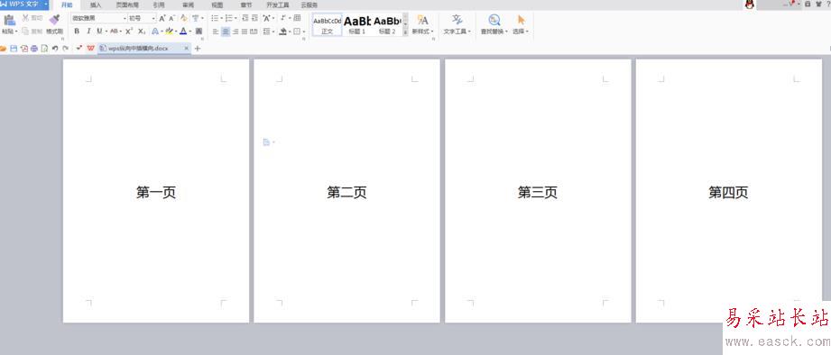This screenshot has width=831, height=355.
Task: Open the font size dropdown
Action: point(153,18)
